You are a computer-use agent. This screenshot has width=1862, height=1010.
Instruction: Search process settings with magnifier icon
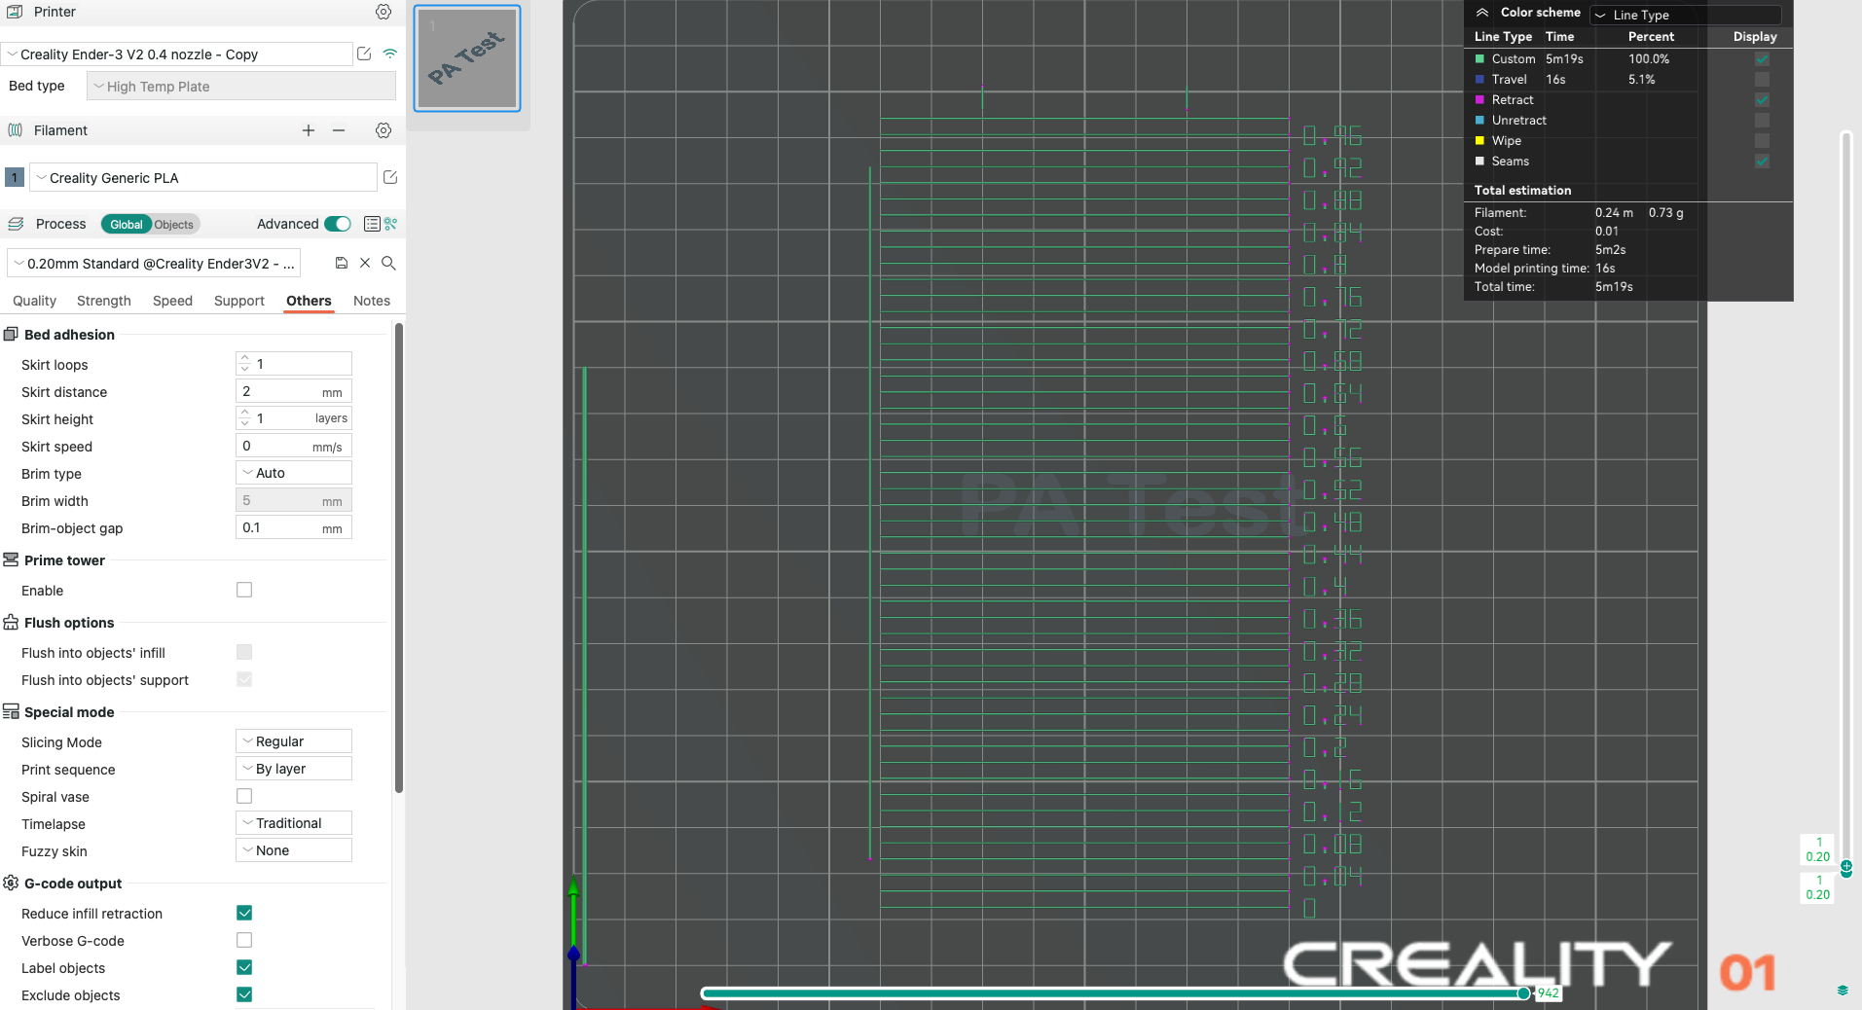[x=388, y=263]
